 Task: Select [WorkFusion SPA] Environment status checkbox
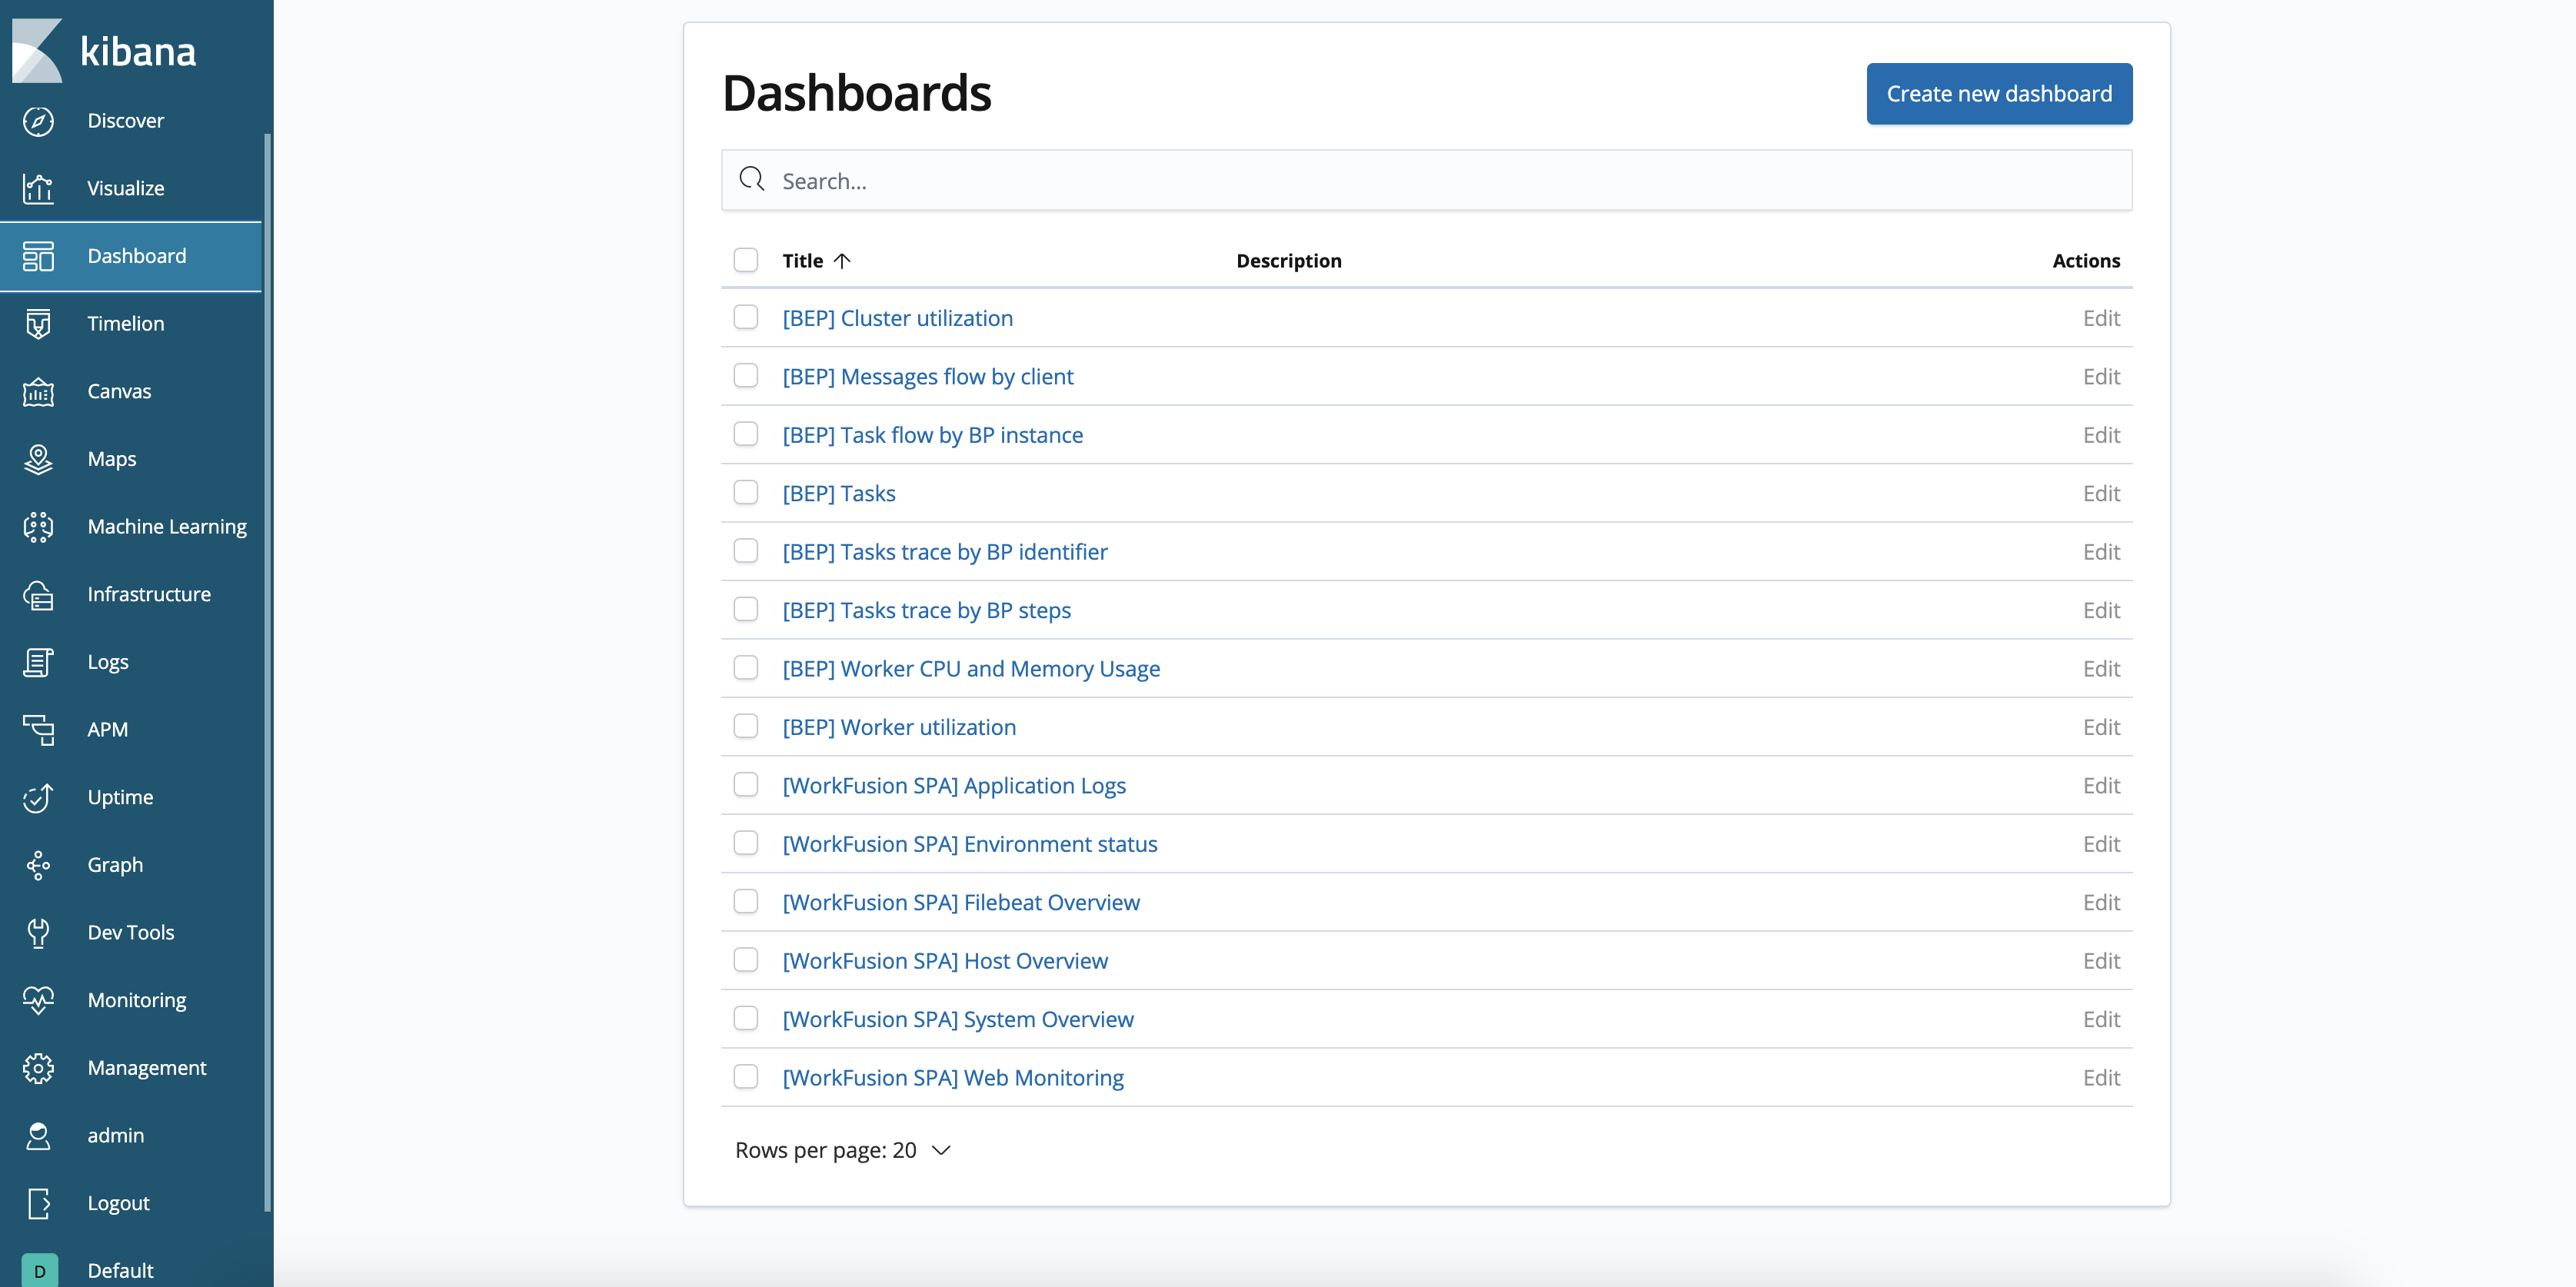[746, 843]
